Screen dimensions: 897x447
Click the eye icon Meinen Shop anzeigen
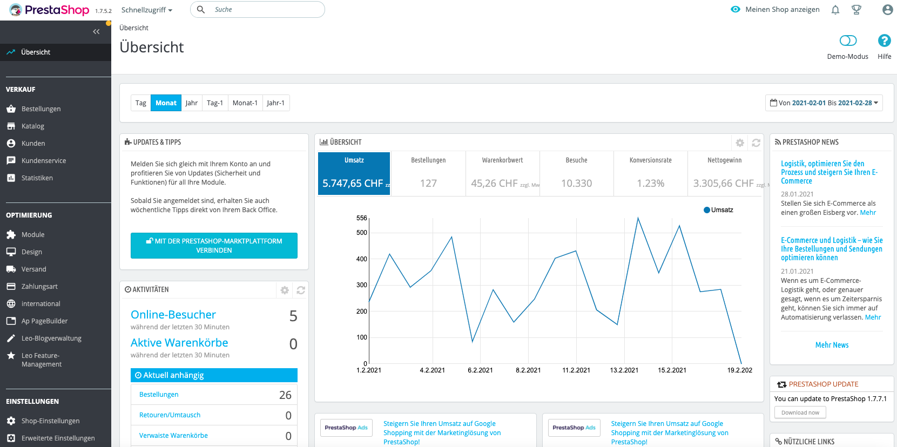click(x=736, y=10)
